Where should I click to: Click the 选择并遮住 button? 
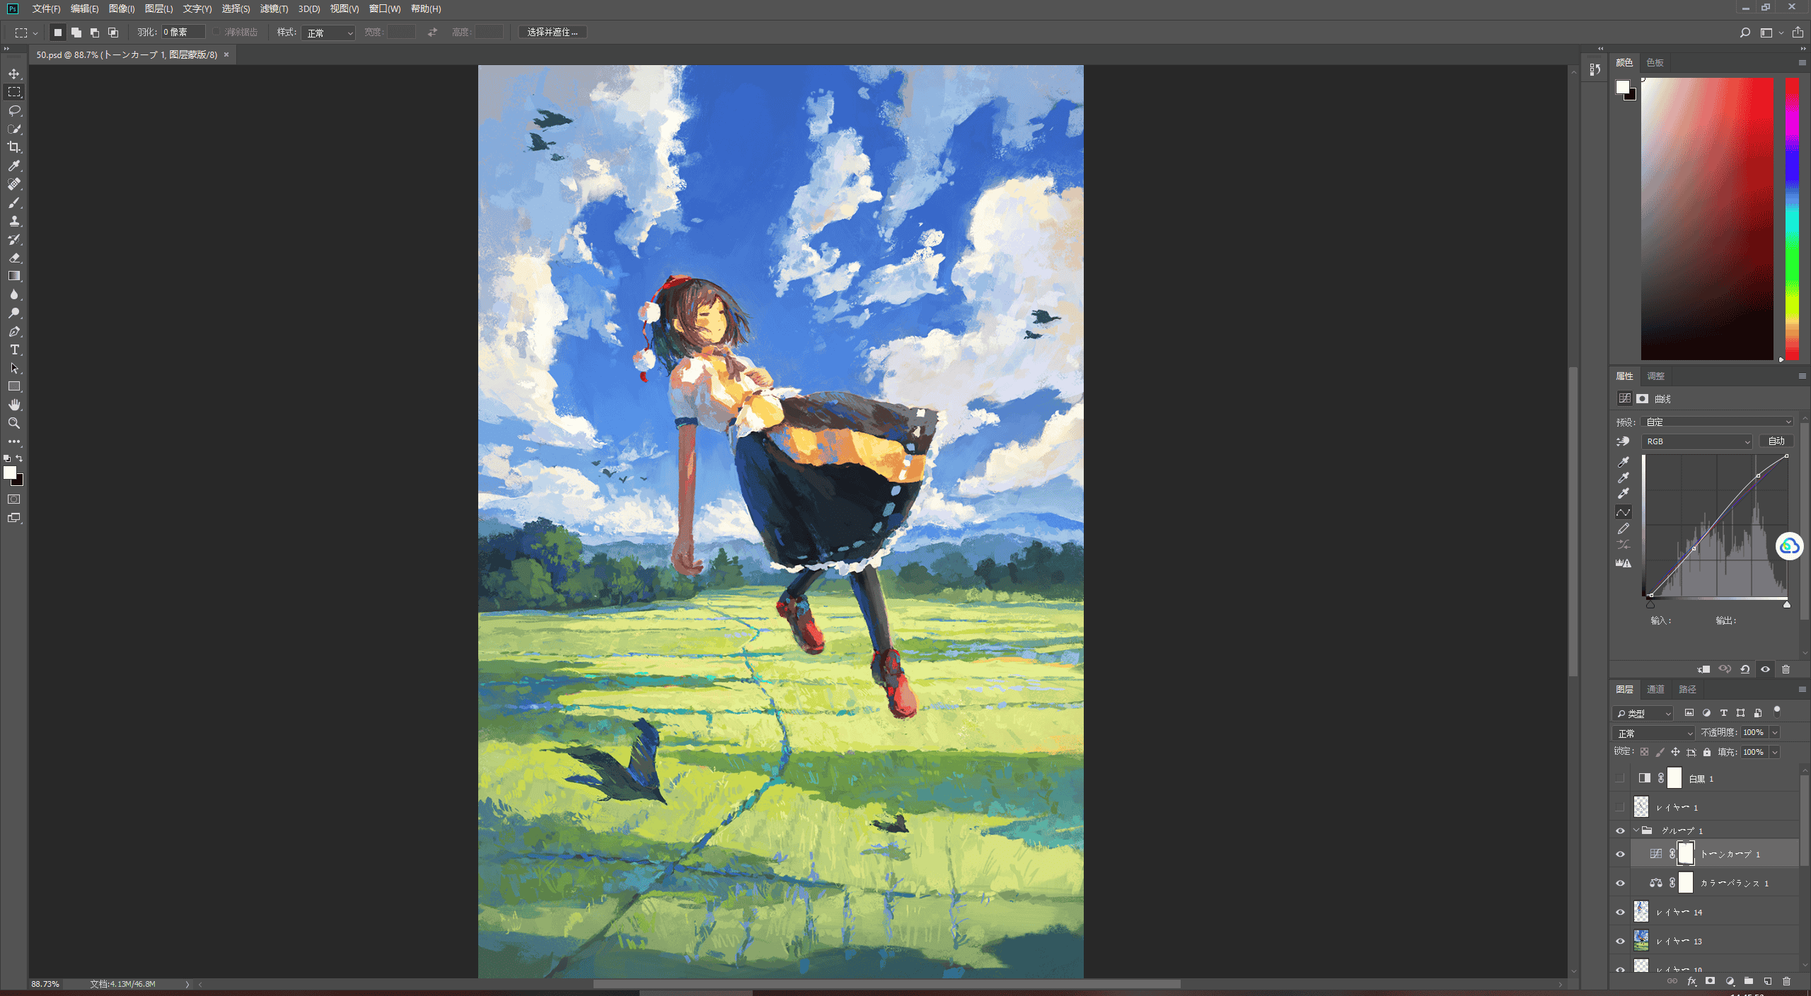coord(552,32)
